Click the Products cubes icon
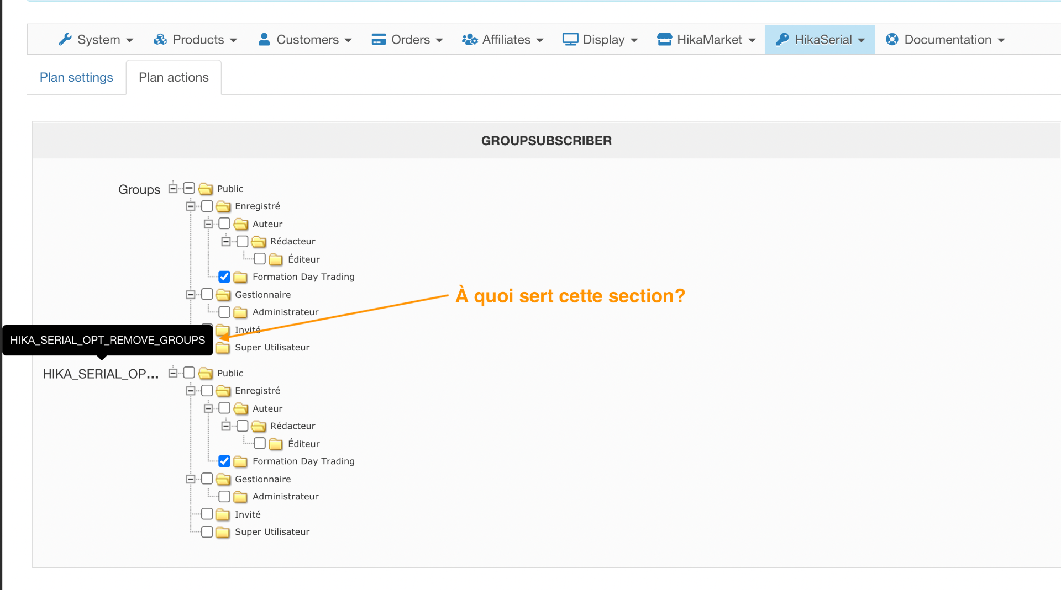 (160, 39)
